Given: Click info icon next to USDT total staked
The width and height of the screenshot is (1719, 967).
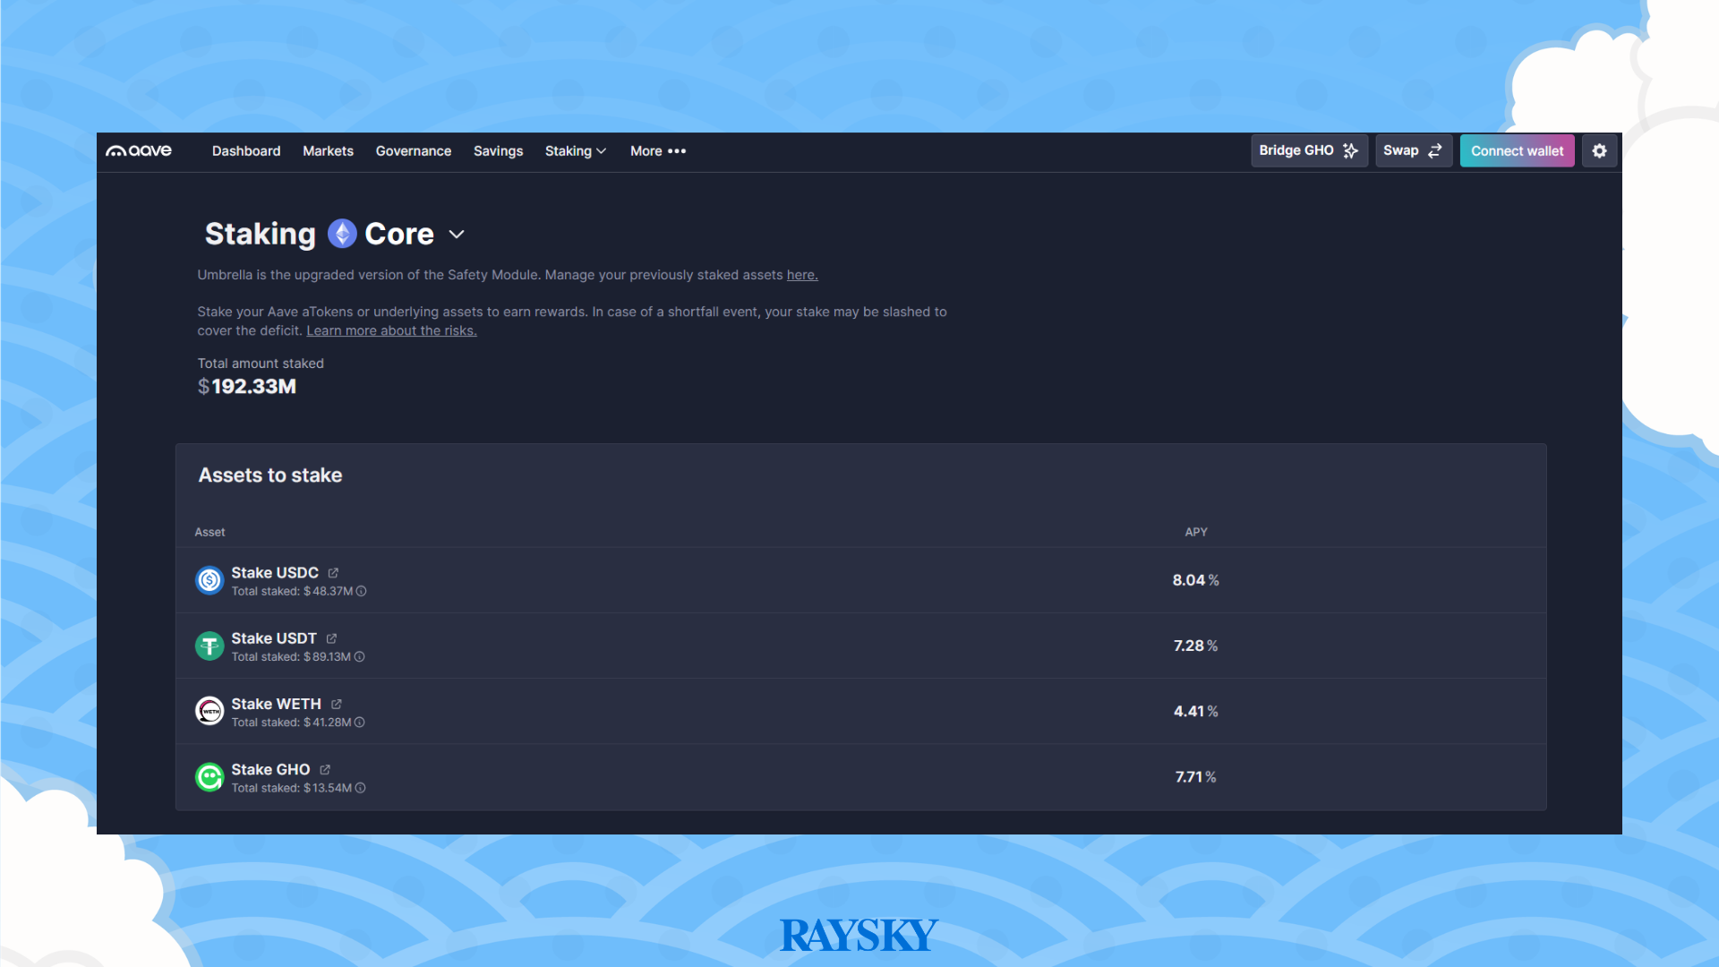Looking at the screenshot, I should pyautogui.click(x=359, y=656).
